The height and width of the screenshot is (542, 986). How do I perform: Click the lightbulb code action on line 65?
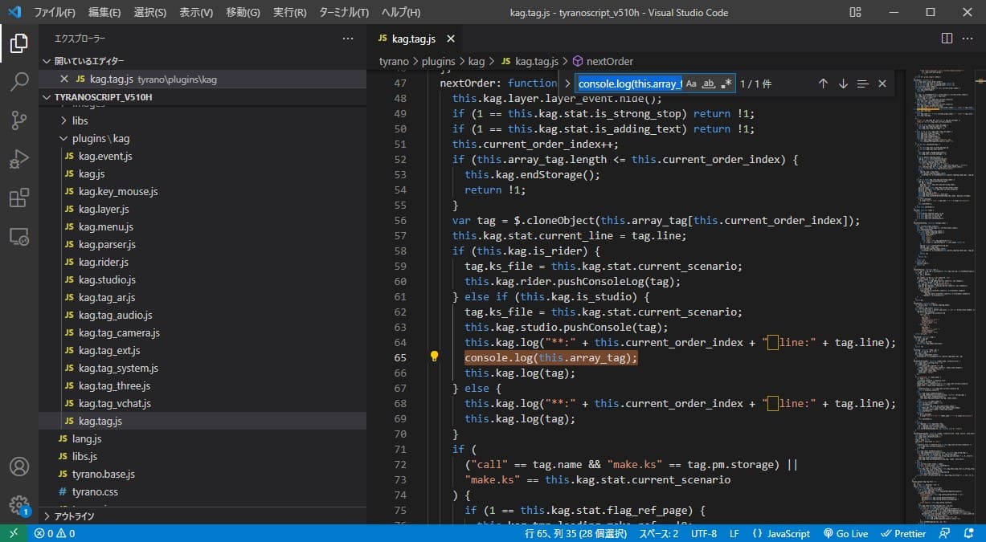coord(434,357)
